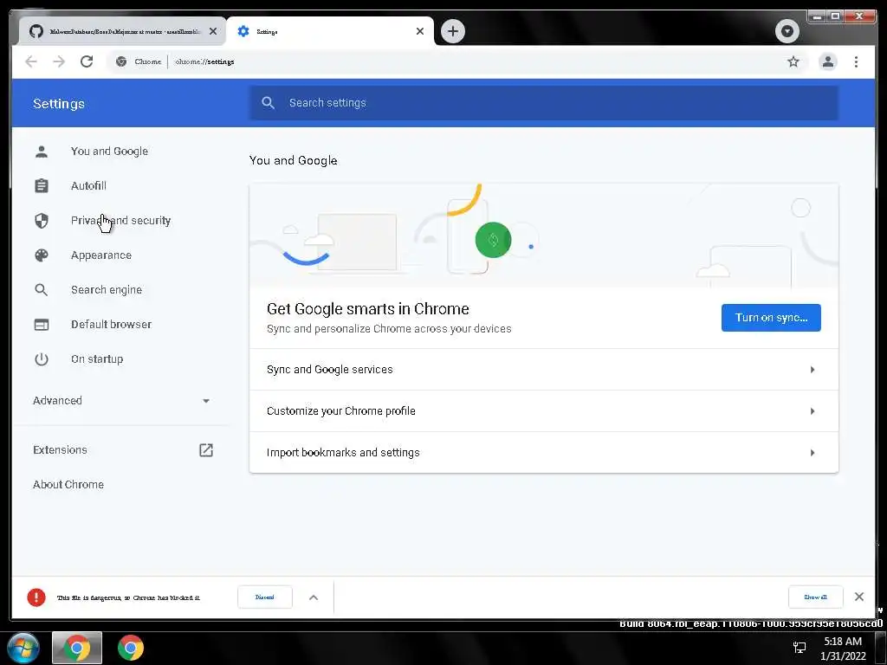Expand the download item options chevron

coord(314,597)
